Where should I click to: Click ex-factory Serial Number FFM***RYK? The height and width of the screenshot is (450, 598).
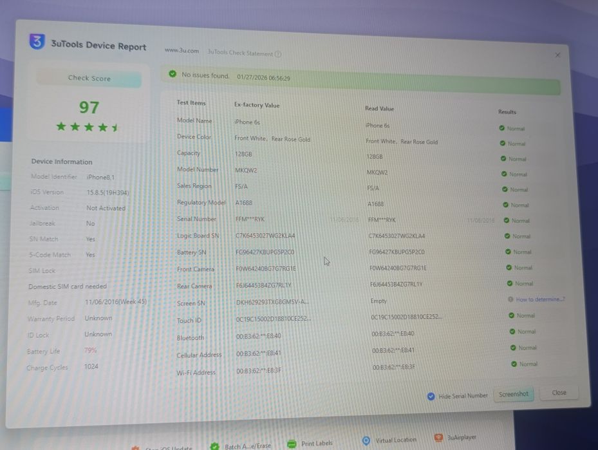coord(250,220)
